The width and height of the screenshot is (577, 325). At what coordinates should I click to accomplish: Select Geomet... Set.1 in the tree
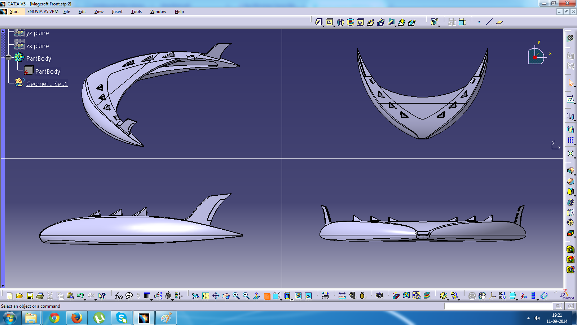[x=47, y=84]
